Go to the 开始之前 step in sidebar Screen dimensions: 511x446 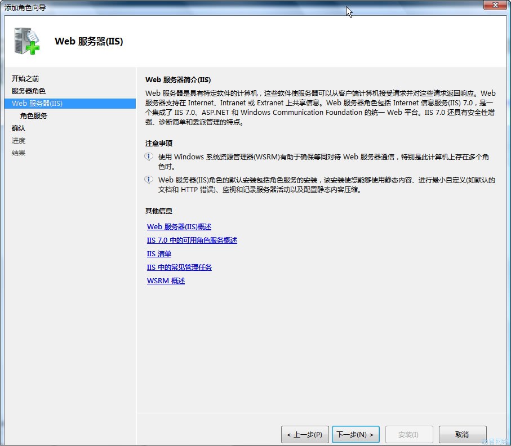click(25, 79)
